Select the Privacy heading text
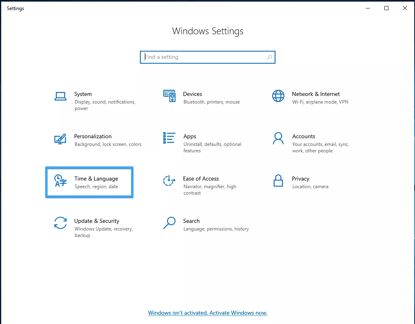The image size is (415, 324). [300, 179]
